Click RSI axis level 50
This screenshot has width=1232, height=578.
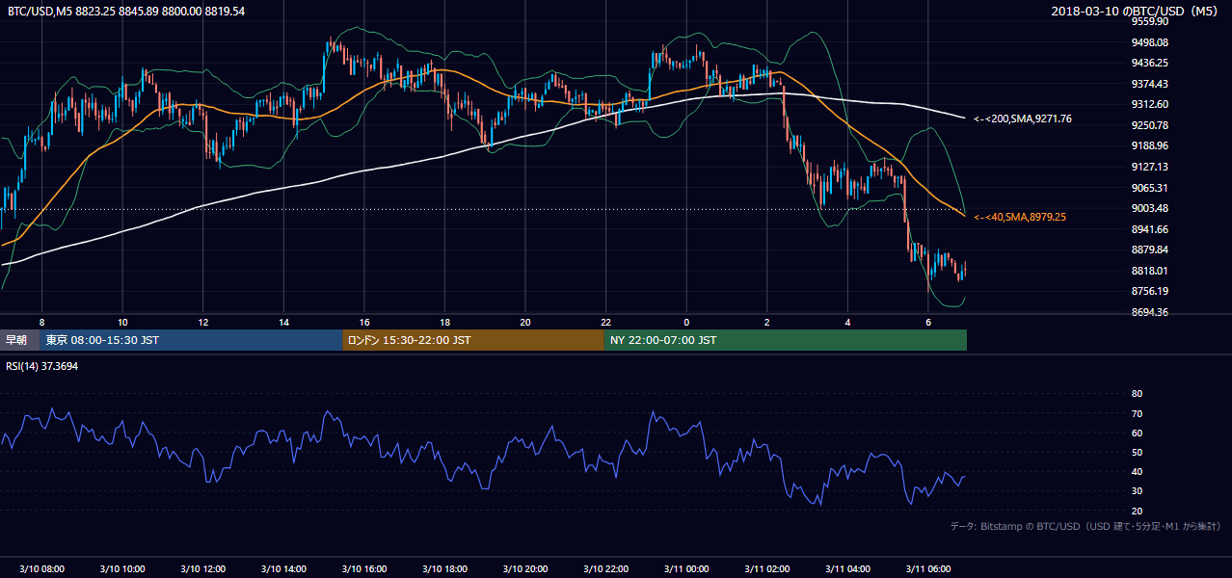(x=1137, y=452)
